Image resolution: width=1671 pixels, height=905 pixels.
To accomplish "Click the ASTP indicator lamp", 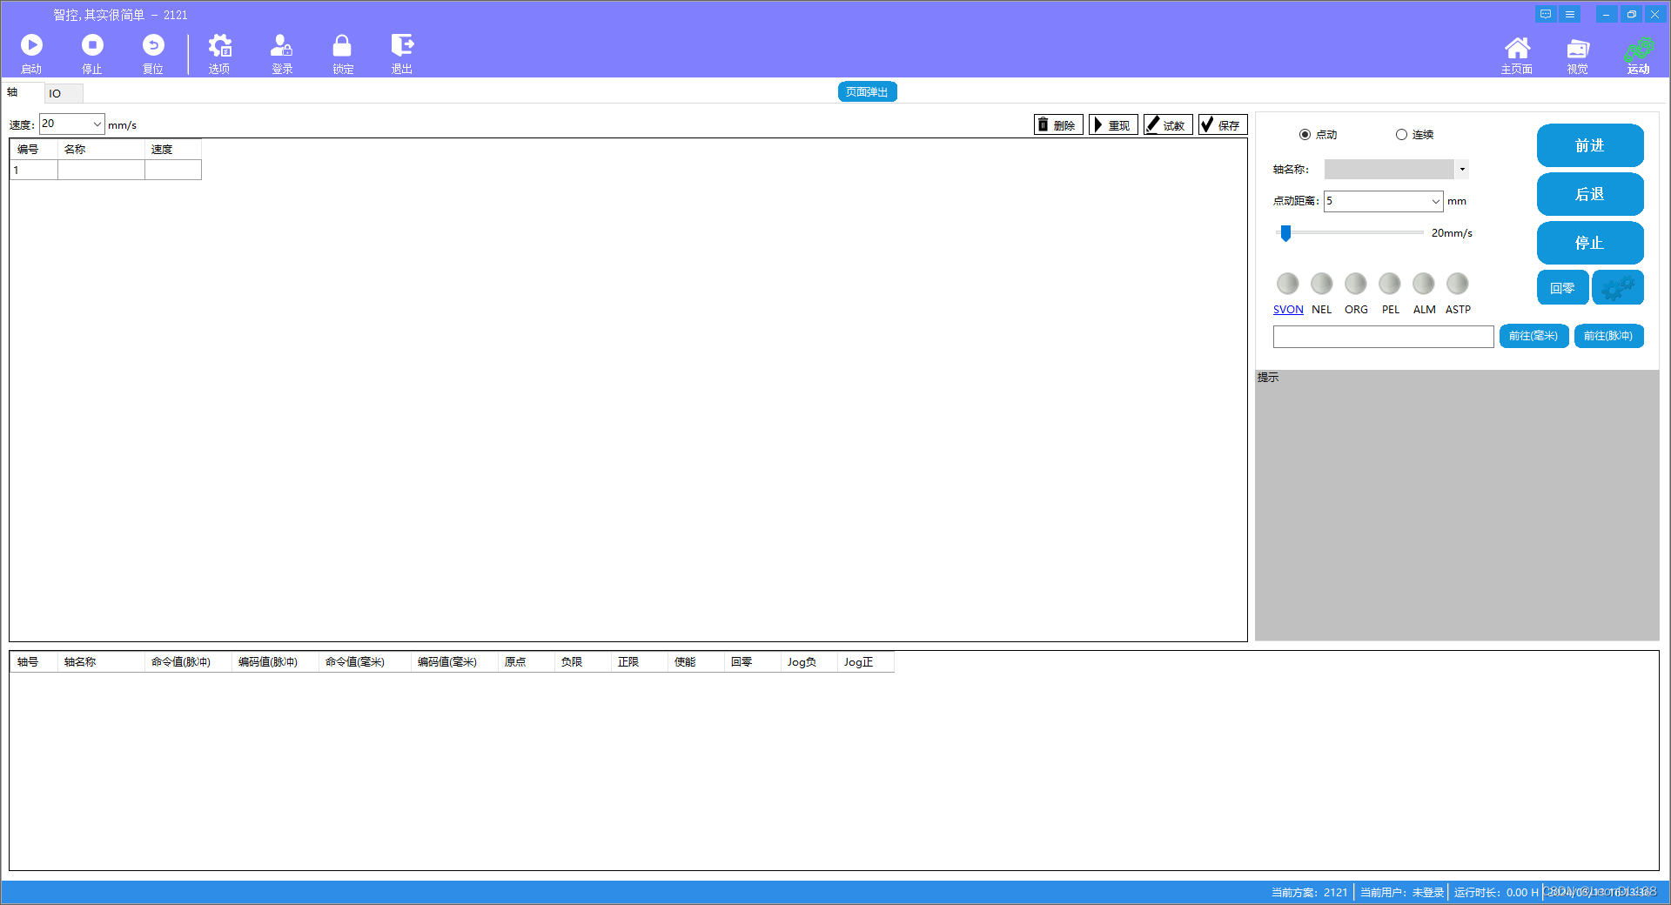I will coord(1458,284).
